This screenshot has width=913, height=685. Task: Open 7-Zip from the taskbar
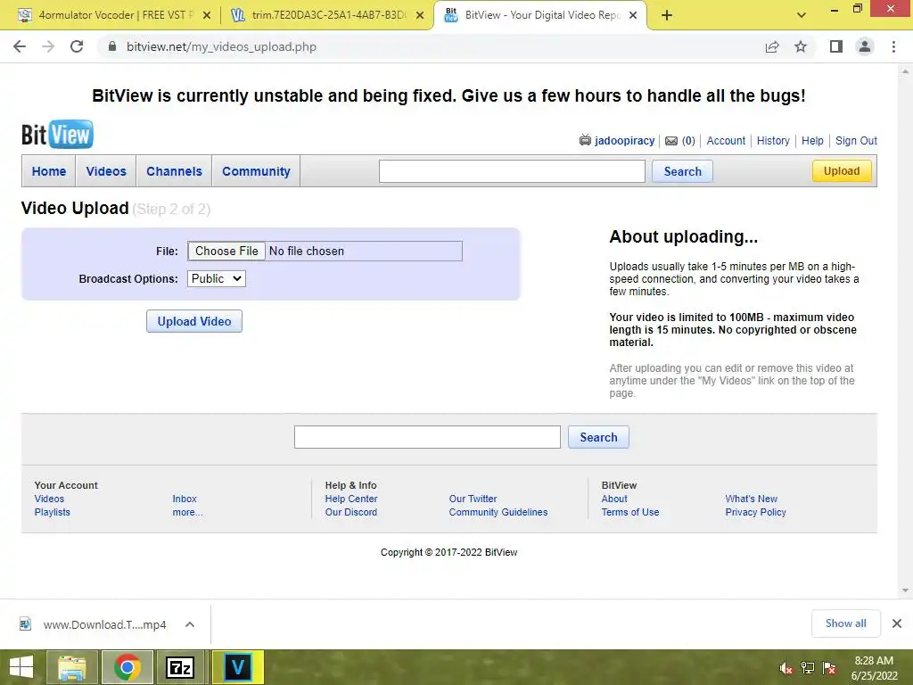click(x=180, y=667)
